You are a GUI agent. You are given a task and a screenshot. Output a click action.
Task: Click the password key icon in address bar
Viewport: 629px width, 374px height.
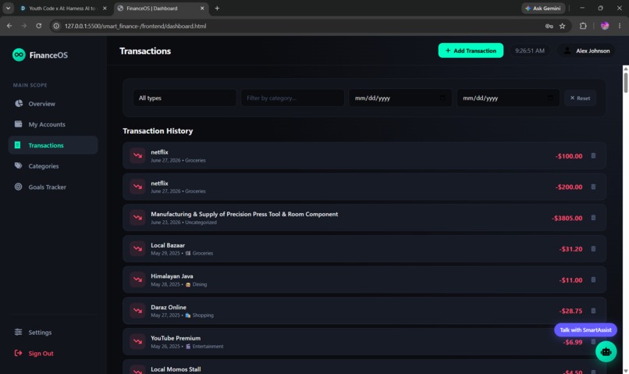(549, 26)
